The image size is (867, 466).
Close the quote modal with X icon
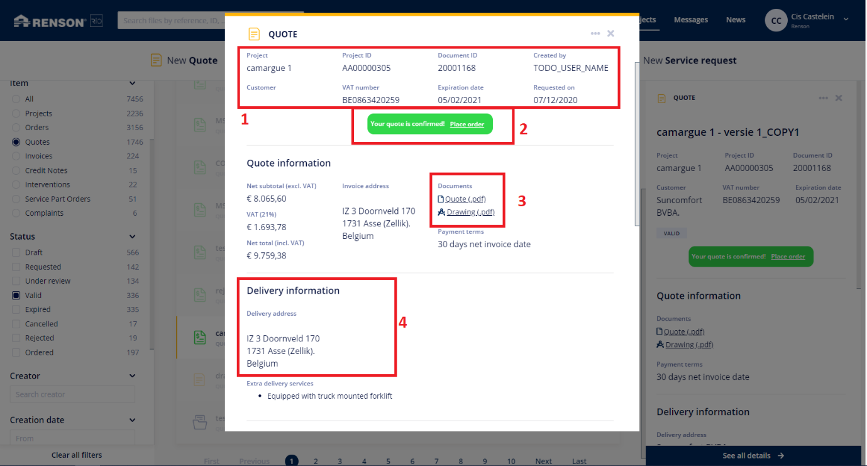610,34
